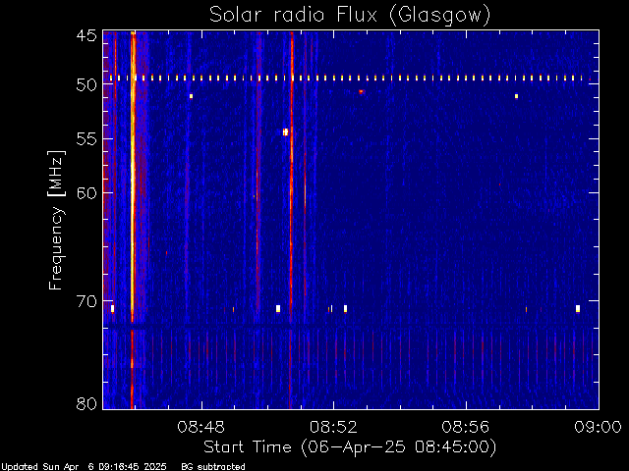Click the 55 frequency tick label

tap(86, 139)
